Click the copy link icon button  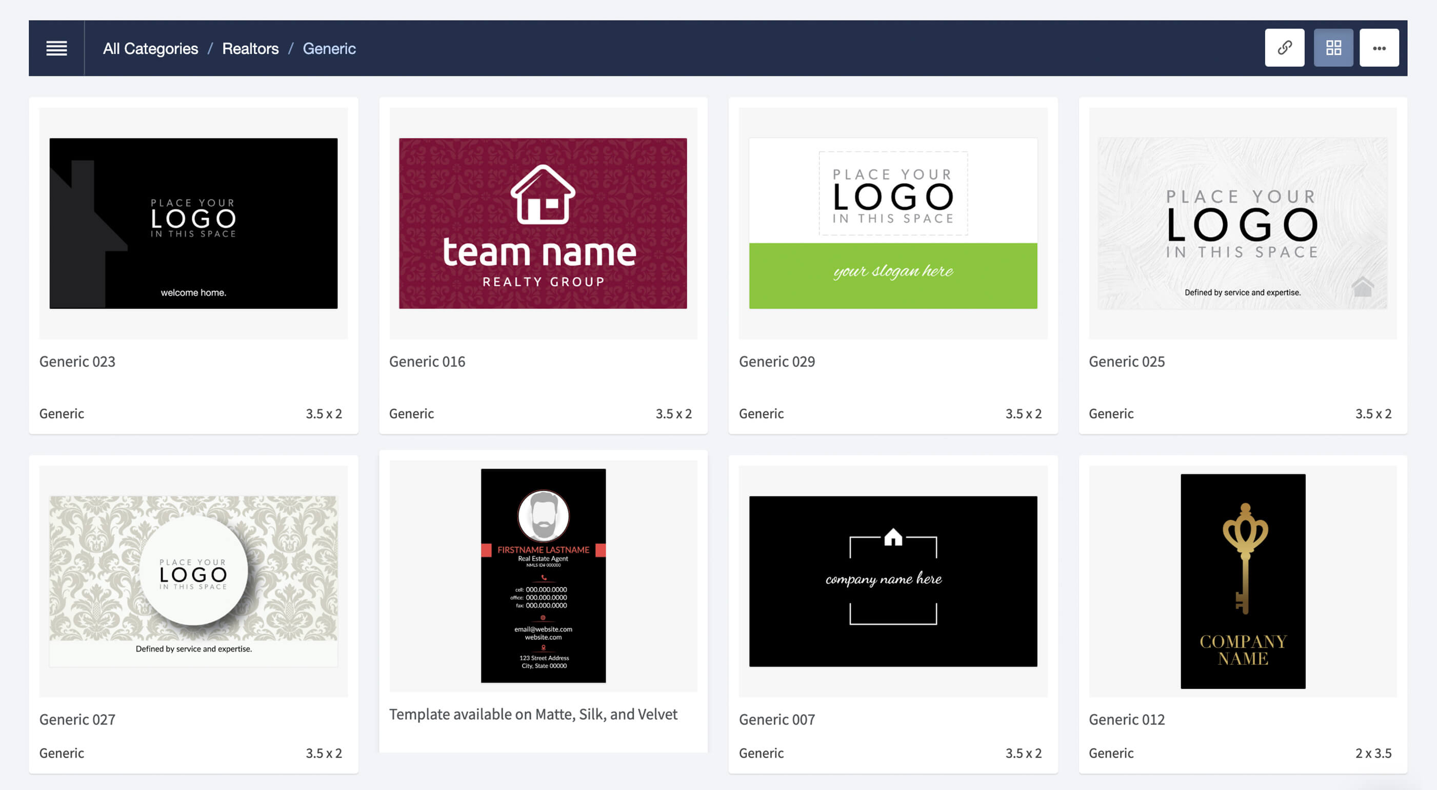(x=1284, y=48)
